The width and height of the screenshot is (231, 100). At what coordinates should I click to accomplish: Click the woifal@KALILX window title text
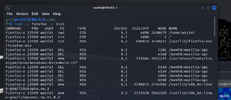pos(106,8)
